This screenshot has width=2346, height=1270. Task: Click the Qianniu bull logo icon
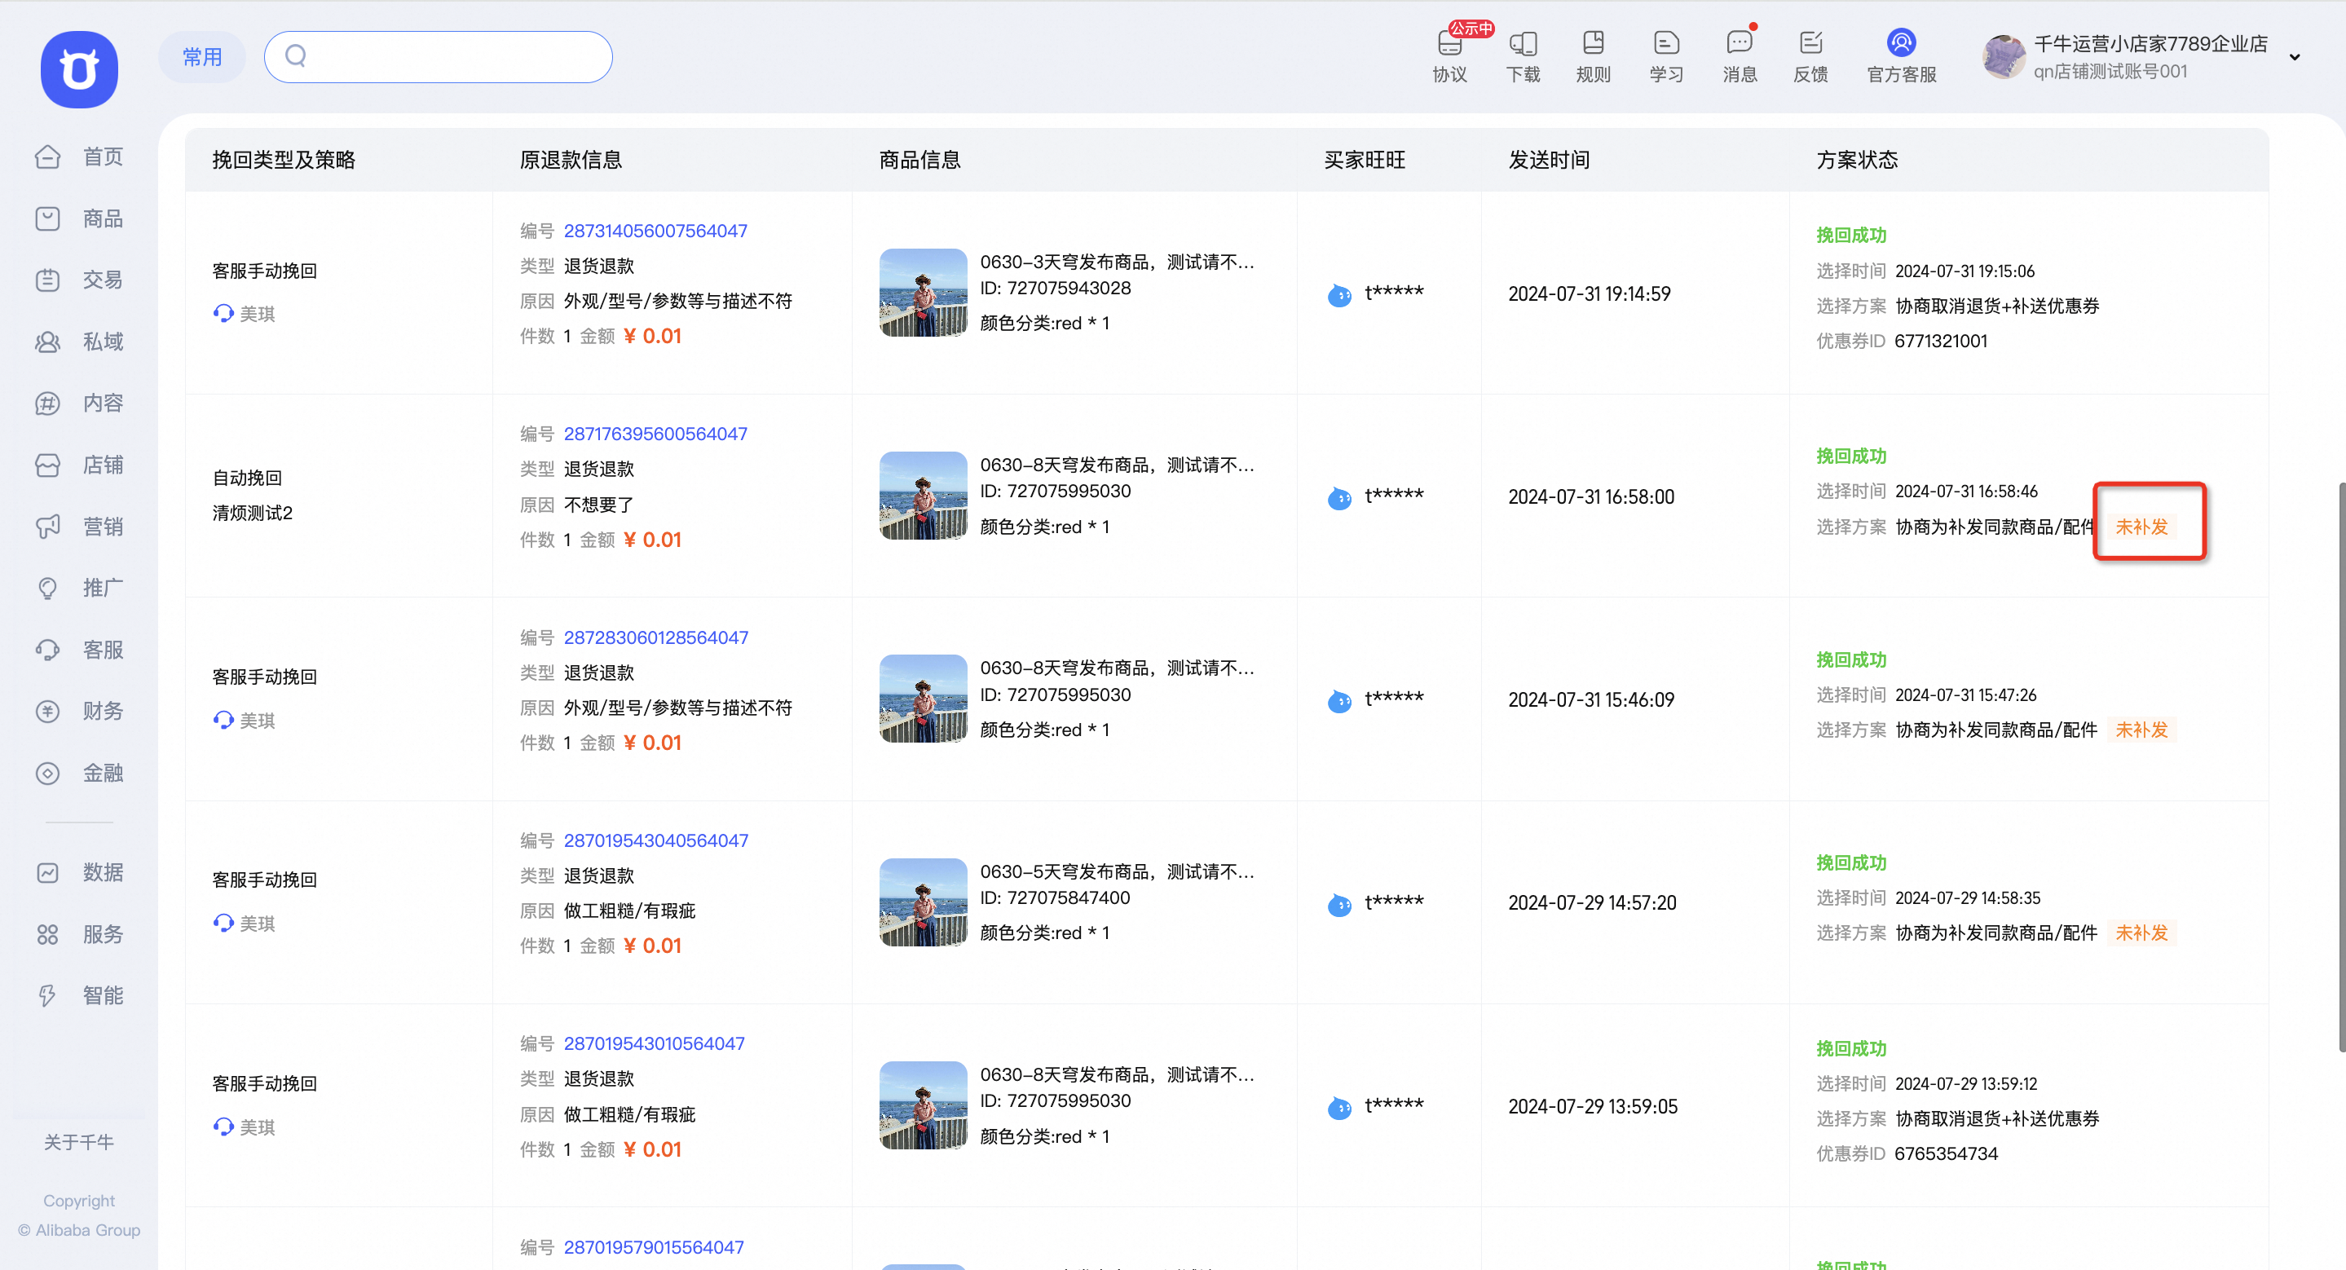[79, 69]
